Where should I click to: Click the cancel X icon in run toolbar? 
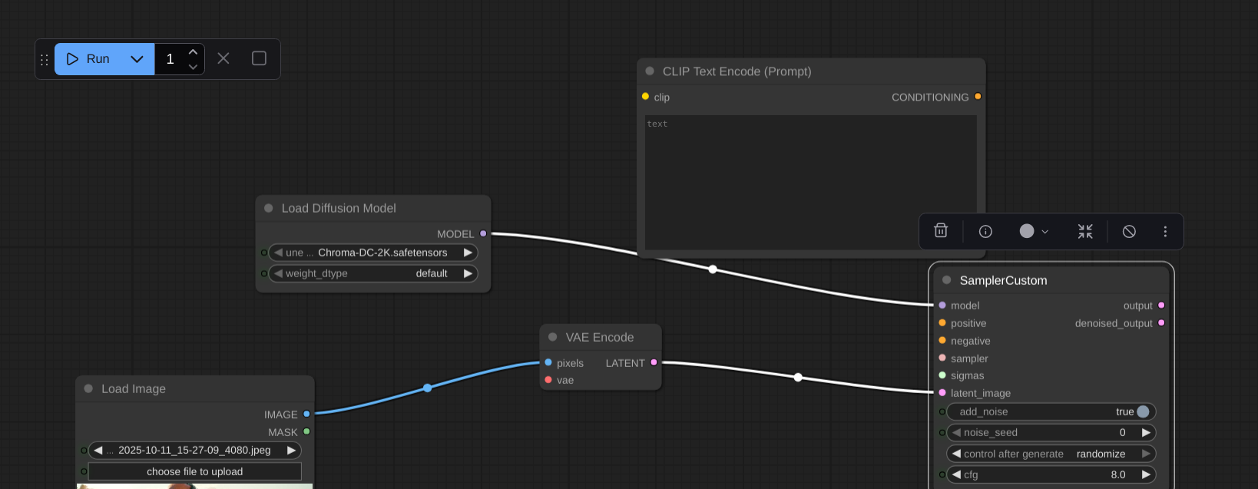(x=223, y=58)
